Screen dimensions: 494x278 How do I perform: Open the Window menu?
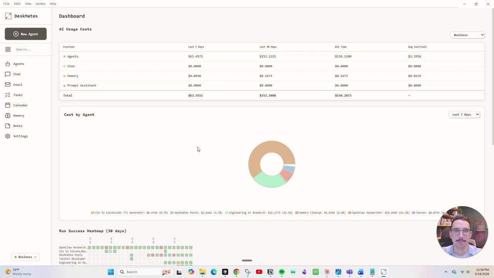[41, 4]
